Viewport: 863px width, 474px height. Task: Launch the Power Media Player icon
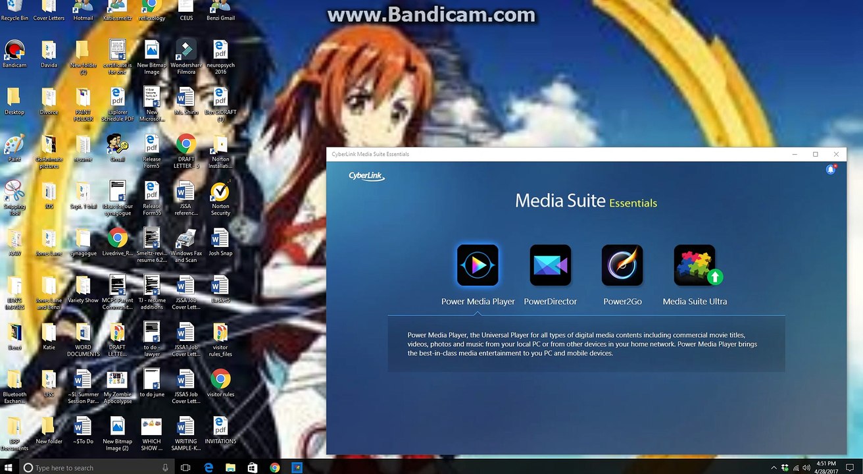478,265
